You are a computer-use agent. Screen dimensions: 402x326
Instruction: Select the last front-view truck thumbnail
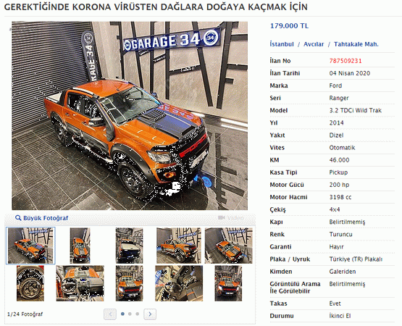[228, 283]
